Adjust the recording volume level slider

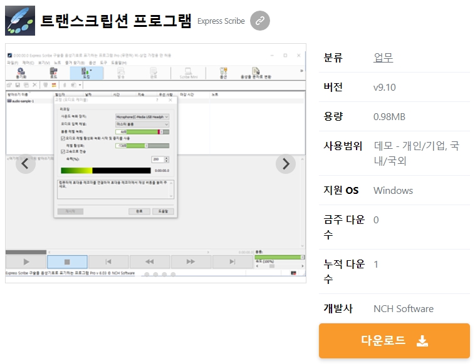(x=142, y=132)
